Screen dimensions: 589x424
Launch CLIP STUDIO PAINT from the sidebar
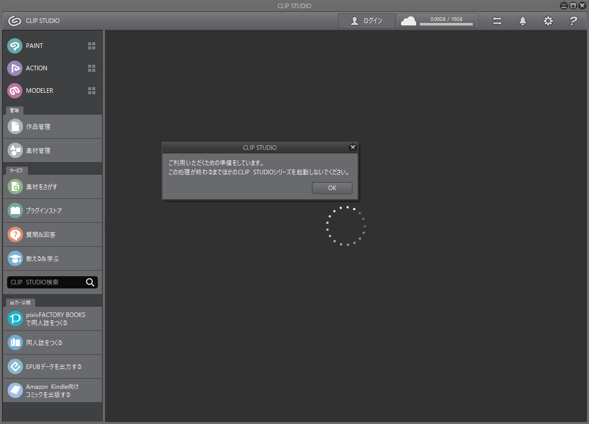[35, 46]
